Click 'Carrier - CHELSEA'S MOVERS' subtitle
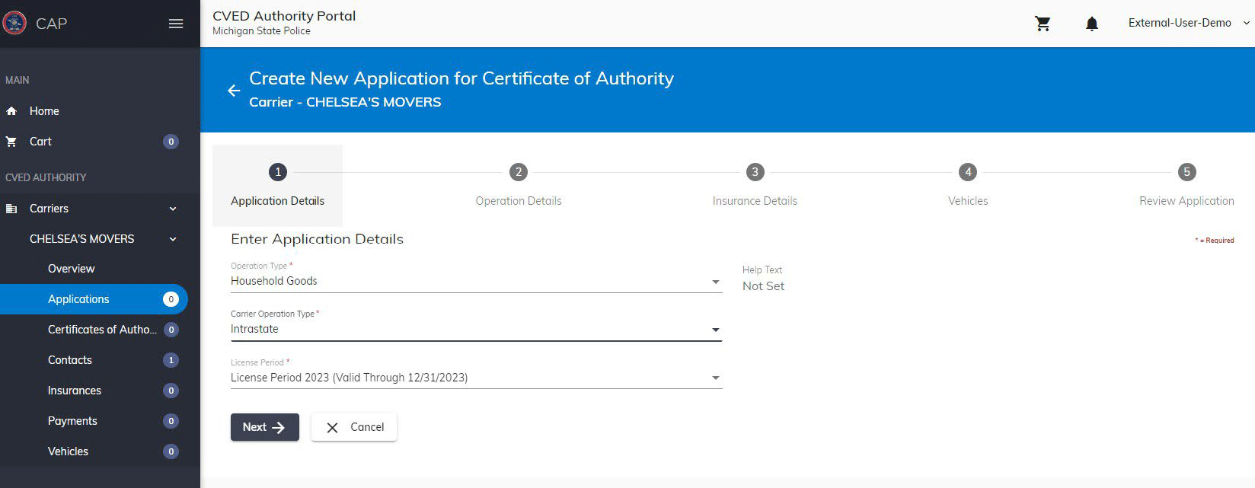This screenshot has height=488, width=1255. tap(345, 102)
